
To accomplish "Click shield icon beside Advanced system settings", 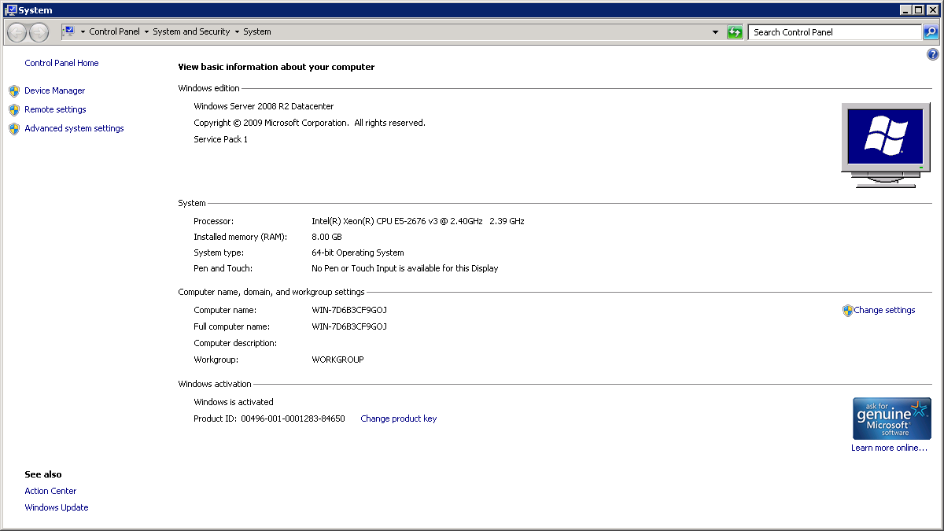I will click(14, 128).
